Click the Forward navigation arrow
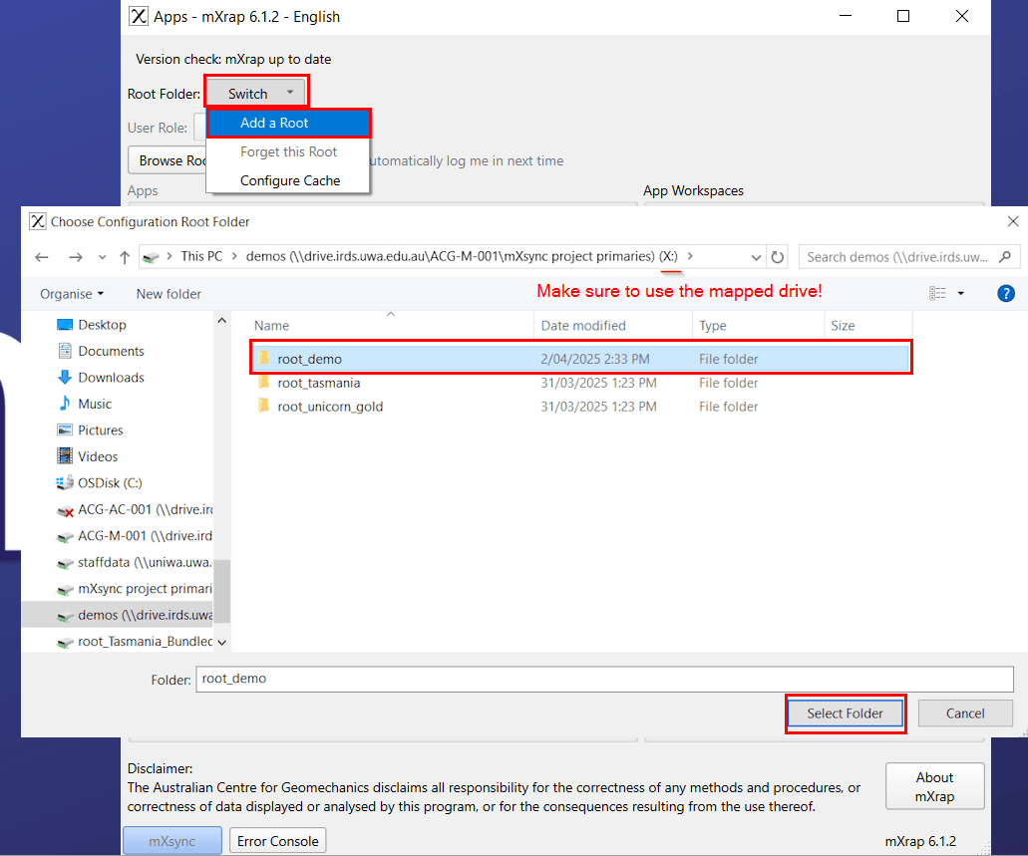The width and height of the screenshot is (1028, 856). (x=76, y=257)
